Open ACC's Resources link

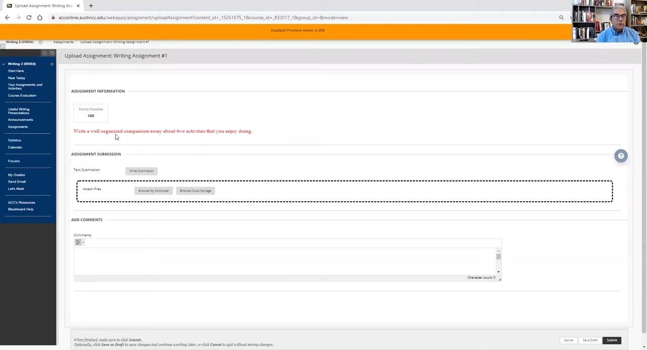tap(21, 203)
